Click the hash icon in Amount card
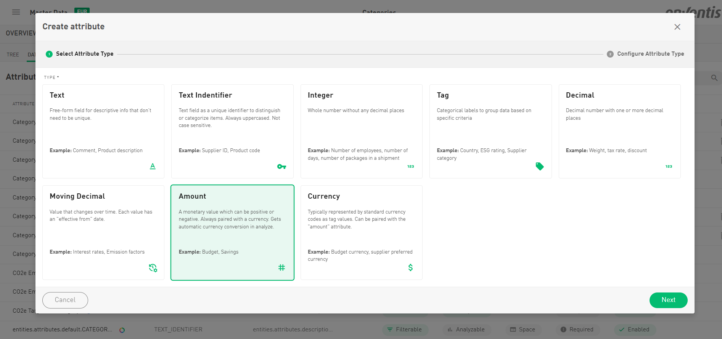Screen dimensions: 722x339 (x=281, y=268)
